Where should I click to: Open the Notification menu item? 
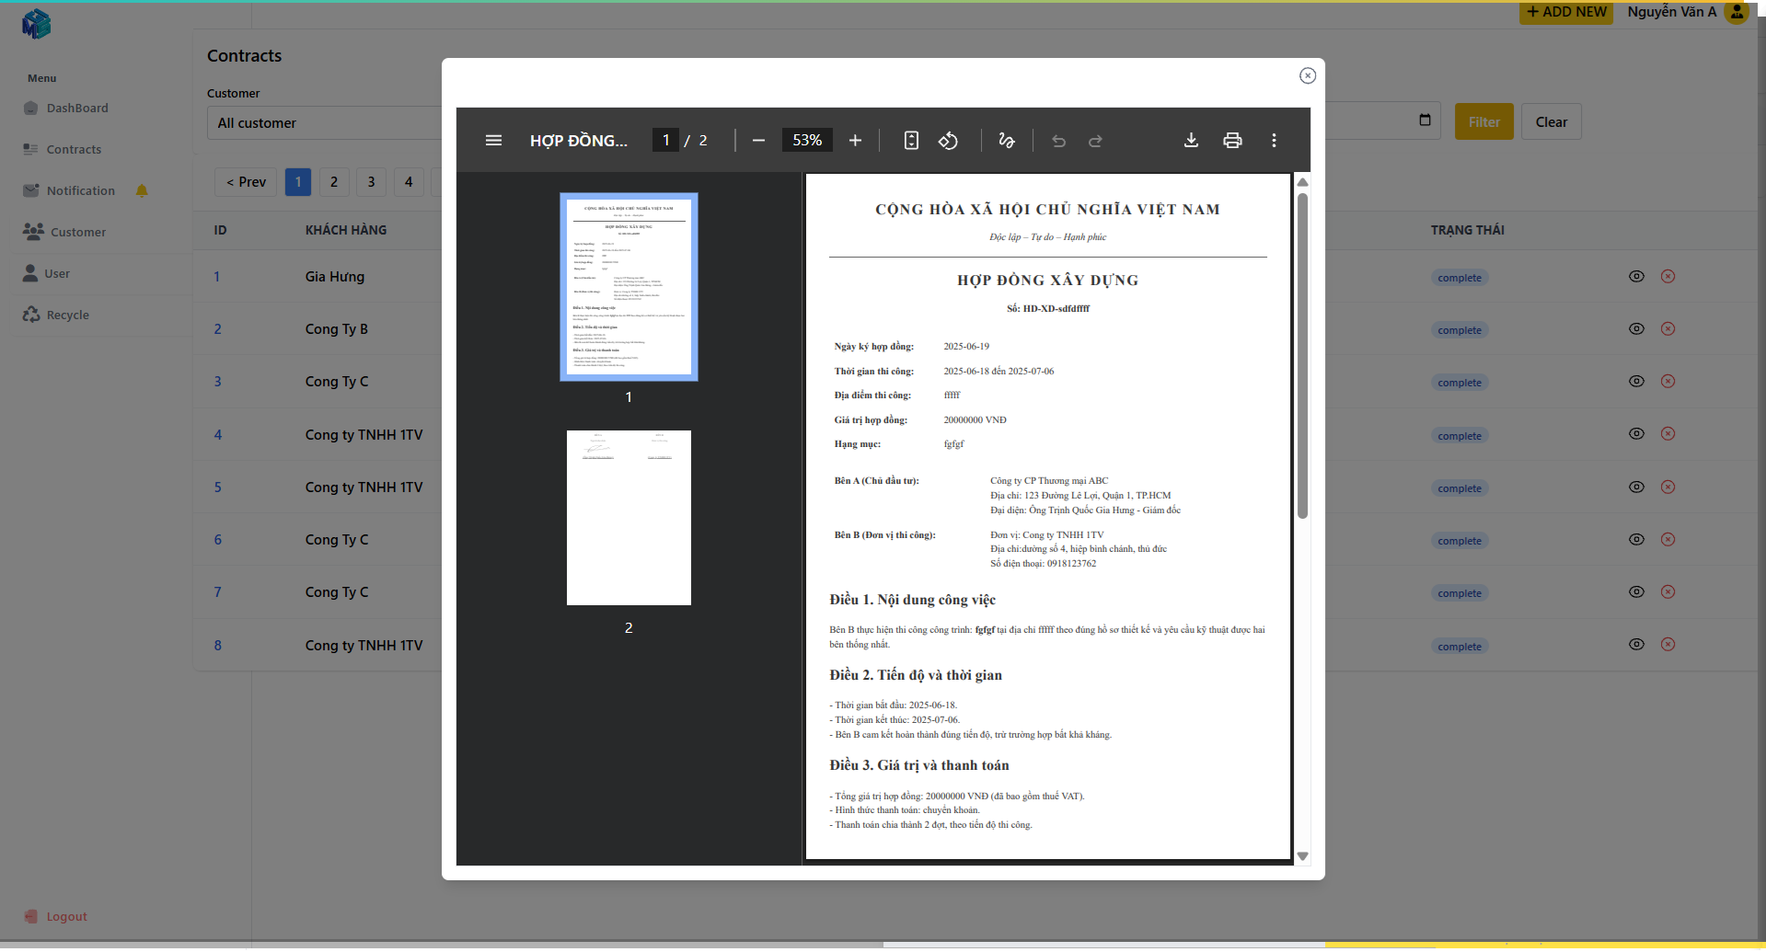(81, 190)
